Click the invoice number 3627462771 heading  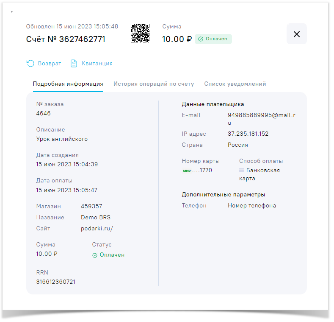pos(66,39)
